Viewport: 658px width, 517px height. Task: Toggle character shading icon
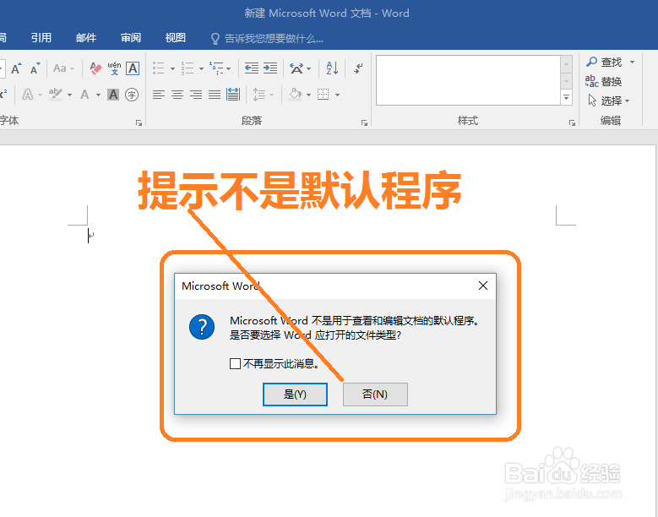[x=113, y=95]
